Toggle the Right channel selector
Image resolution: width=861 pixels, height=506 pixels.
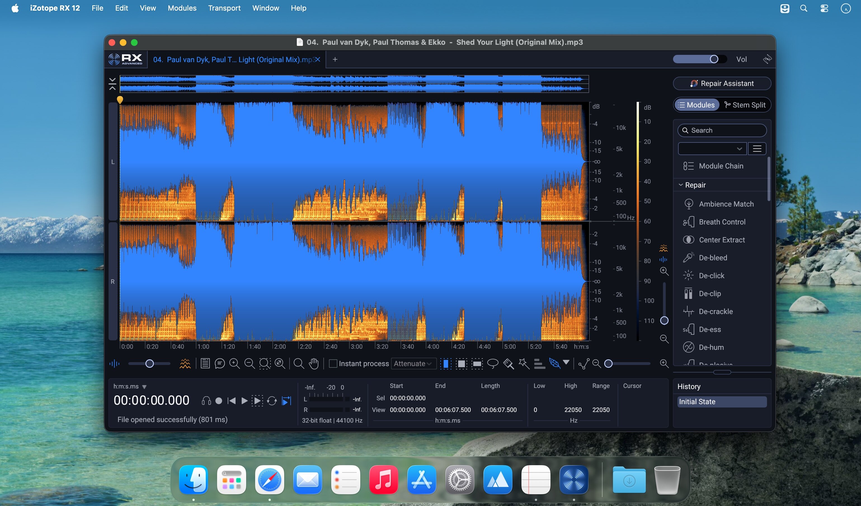click(113, 281)
